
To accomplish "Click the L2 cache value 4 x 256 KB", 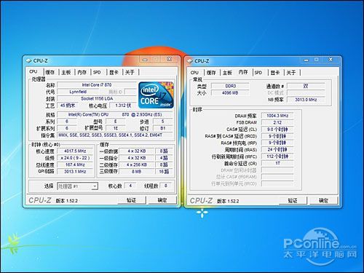I will click(x=137, y=165).
